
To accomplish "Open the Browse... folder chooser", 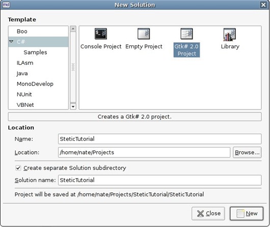I will [247, 152].
